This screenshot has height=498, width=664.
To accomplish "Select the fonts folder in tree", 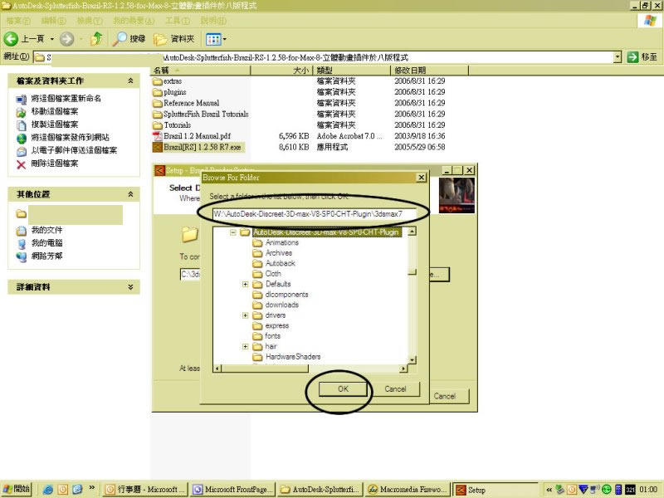I will click(x=266, y=336).
